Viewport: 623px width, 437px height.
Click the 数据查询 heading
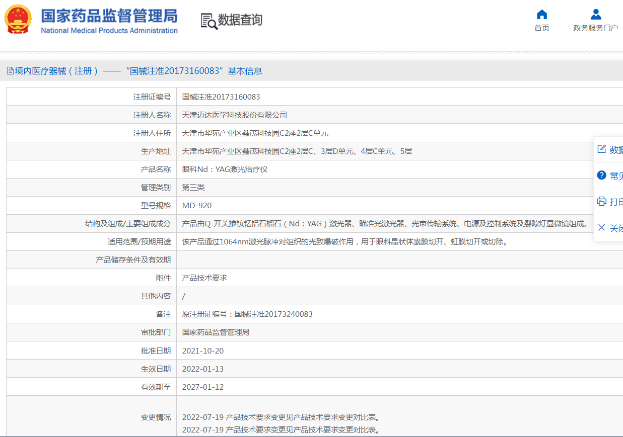[240, 20]
